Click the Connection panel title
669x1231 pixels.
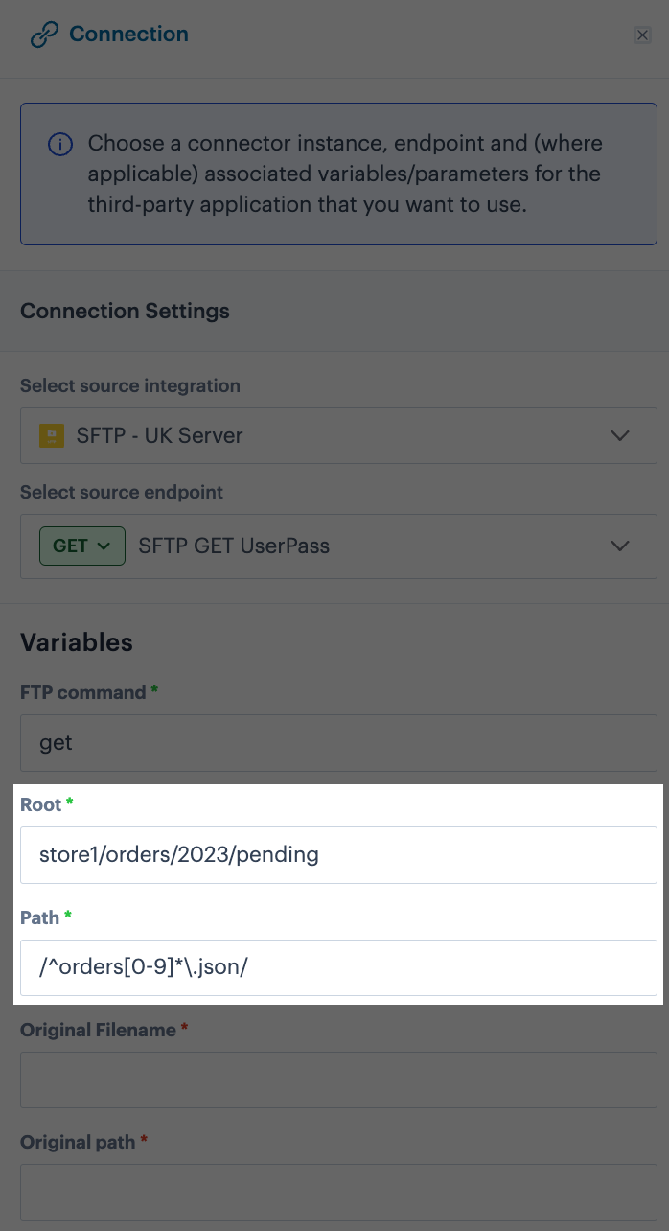128,35
